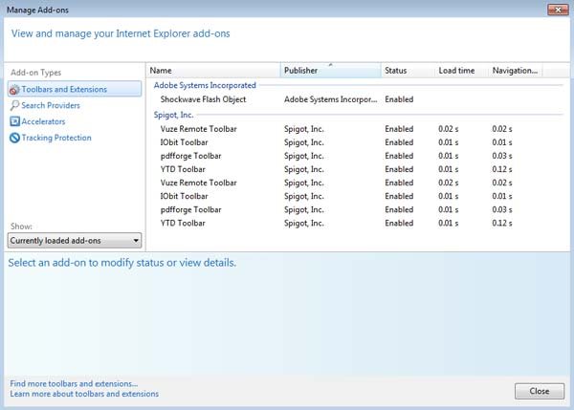Viewport: 574px width, 410px height.
Task: Click Adobe Systems Incorpor... publisher cell
Action: coord(330,99)
